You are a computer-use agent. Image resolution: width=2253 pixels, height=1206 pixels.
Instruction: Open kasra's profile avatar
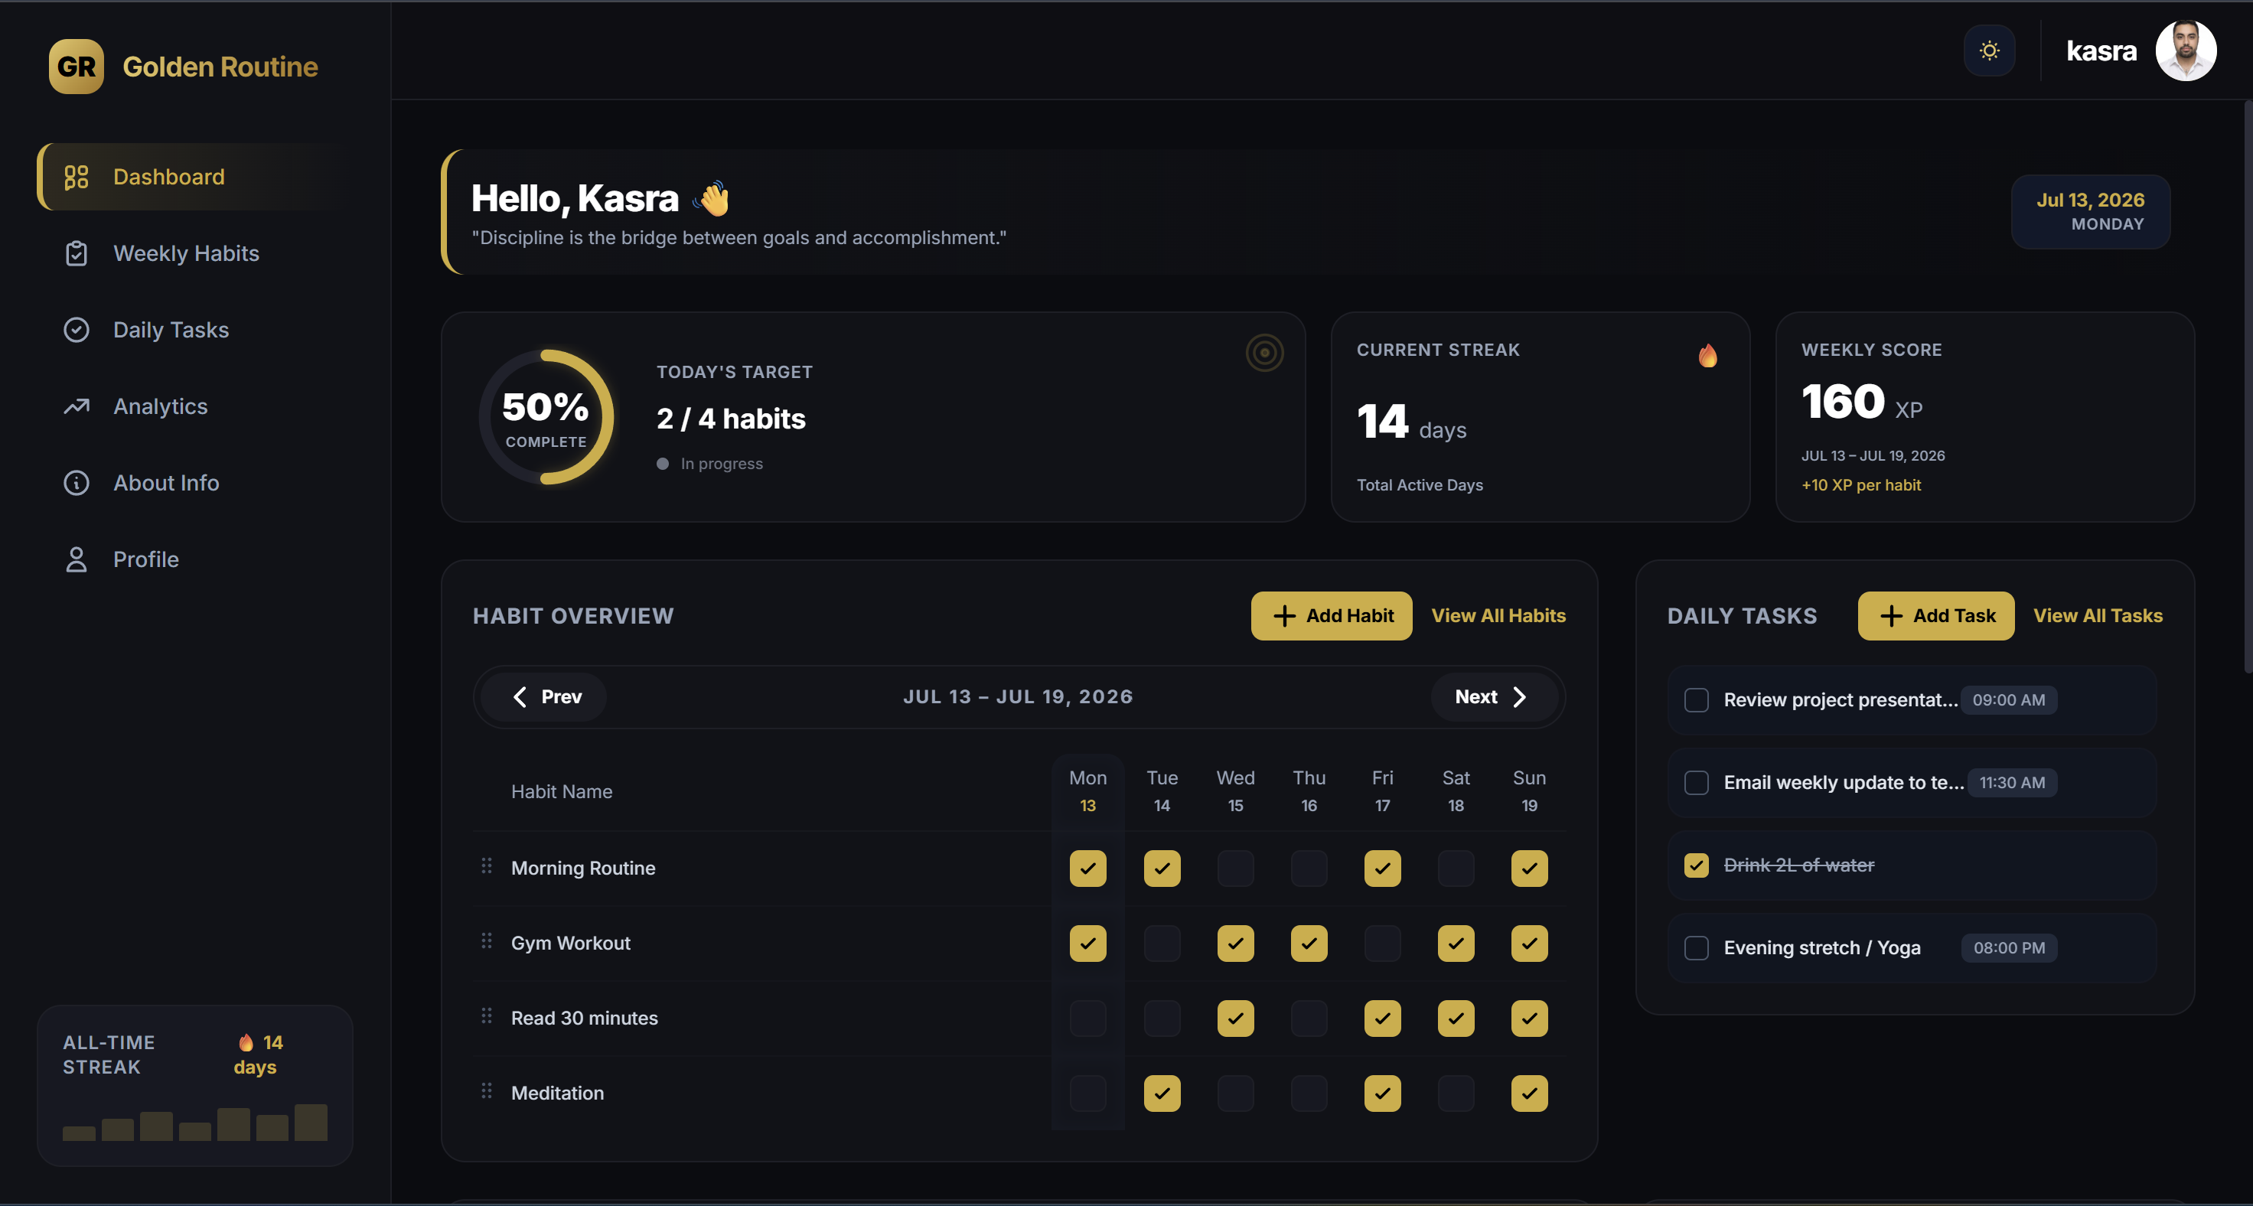click(x=2185, y=51)
